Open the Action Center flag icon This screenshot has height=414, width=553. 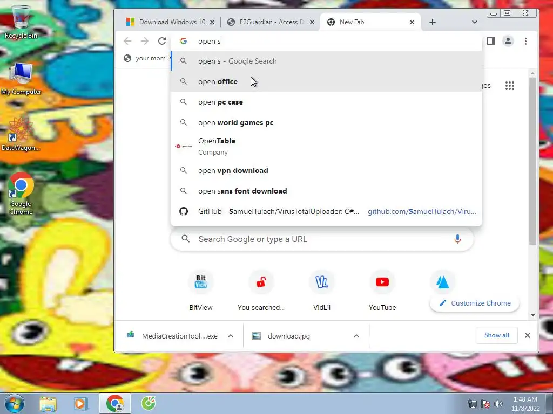coord(485,404)
